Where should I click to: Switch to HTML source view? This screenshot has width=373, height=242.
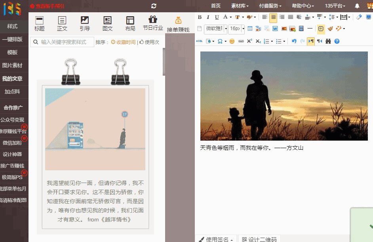[199, 41]
